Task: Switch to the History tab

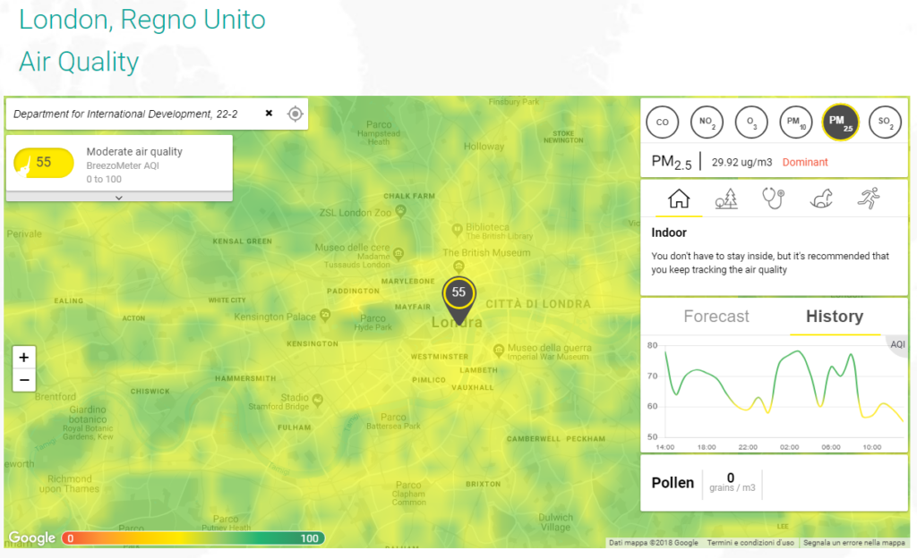Action: 835,317
